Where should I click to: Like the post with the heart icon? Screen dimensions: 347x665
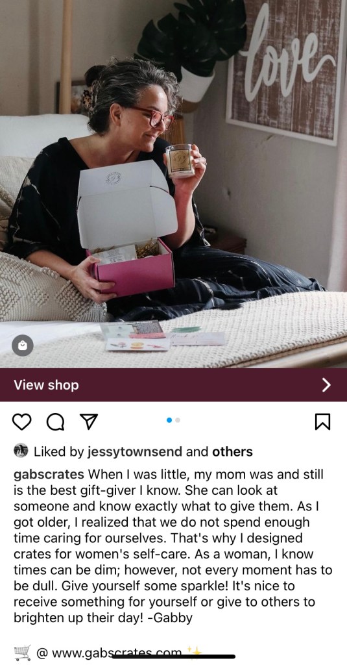21,421
